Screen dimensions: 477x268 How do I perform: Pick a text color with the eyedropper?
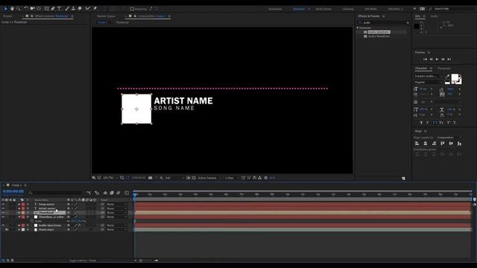447,77
